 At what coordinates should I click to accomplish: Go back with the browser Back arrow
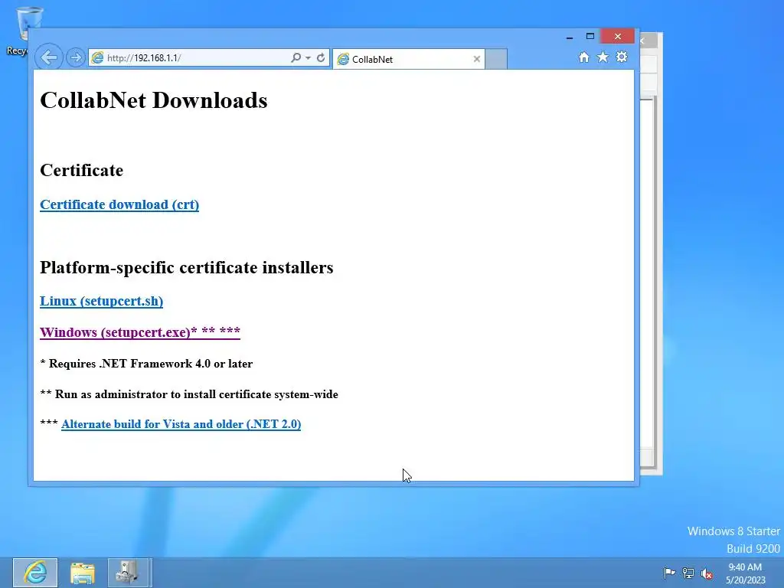(x=49, y=57)
